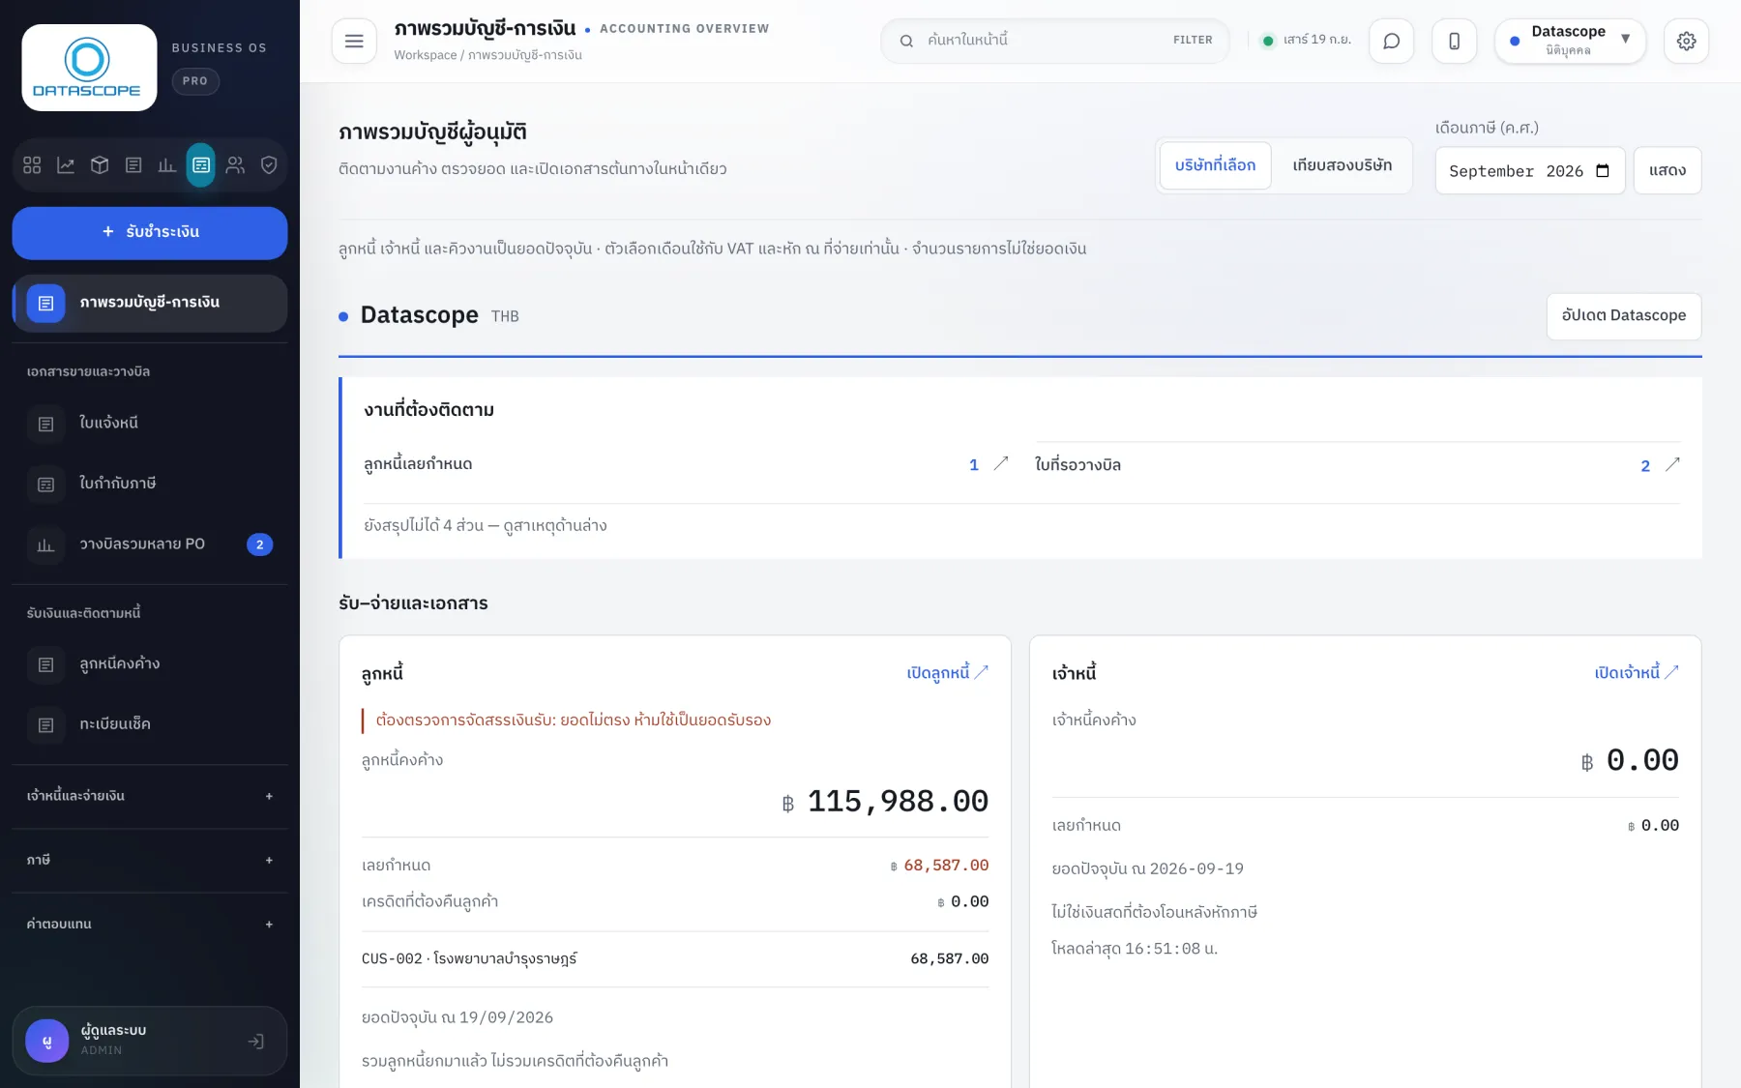Click the เสาร์ 19 ก.ย. date status
Image resolution: width=1741 pixels, height=1088 pixels.
coord(1307,41)
